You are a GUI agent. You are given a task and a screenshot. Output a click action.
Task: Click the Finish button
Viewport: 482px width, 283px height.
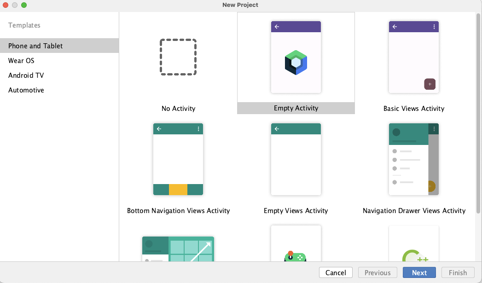(x=458, y=272)
